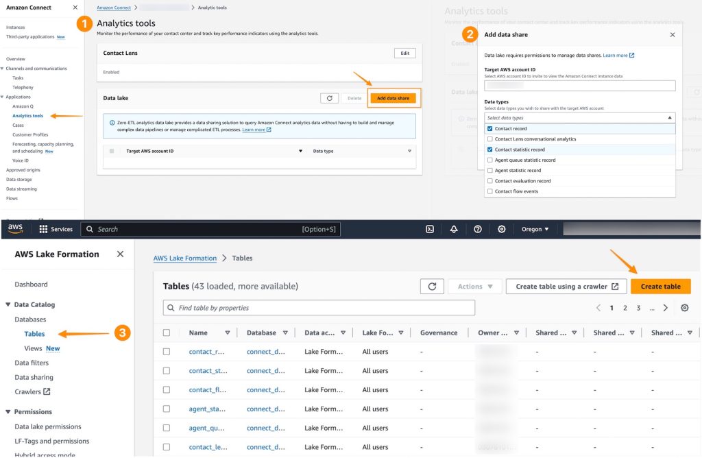The image size is (702, 458).
Task: Open the AWS console settings gear
Action: [x=501, y=229]
